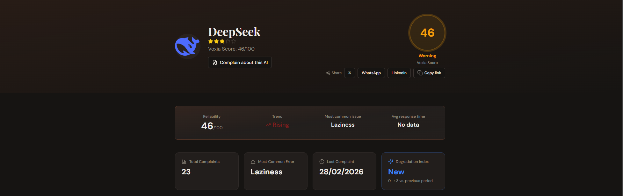Click the Copy link button

(429, 73)
